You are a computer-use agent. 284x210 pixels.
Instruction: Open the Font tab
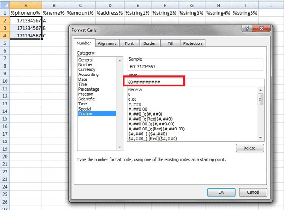point(129,43)
